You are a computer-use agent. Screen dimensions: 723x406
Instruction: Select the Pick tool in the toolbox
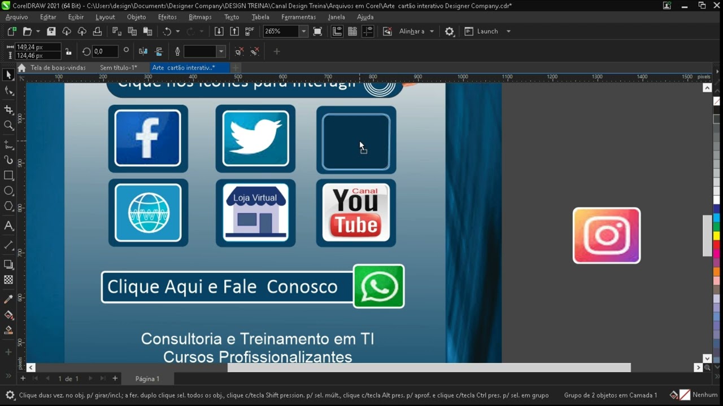tap(8, 75)
